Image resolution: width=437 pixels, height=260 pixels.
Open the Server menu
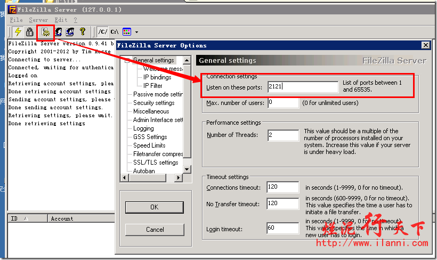[x=38, y=20]
